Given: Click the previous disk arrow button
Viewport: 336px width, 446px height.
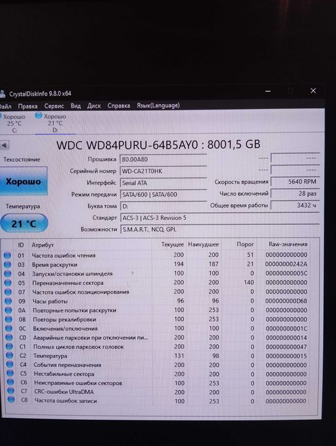Looking at the screenshot, I should click(4, 145).
